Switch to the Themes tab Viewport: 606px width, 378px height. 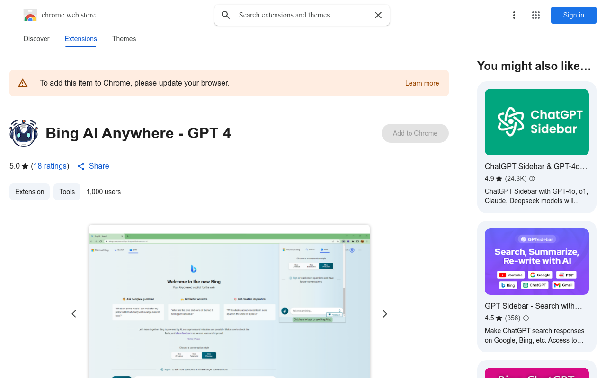124,39
